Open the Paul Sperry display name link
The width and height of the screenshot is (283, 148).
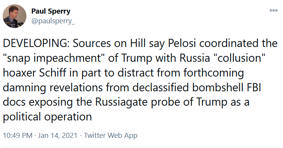point(51,11)
